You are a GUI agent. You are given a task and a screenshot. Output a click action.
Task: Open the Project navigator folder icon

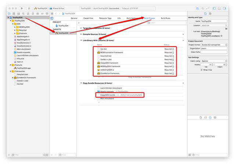point(9,14)
